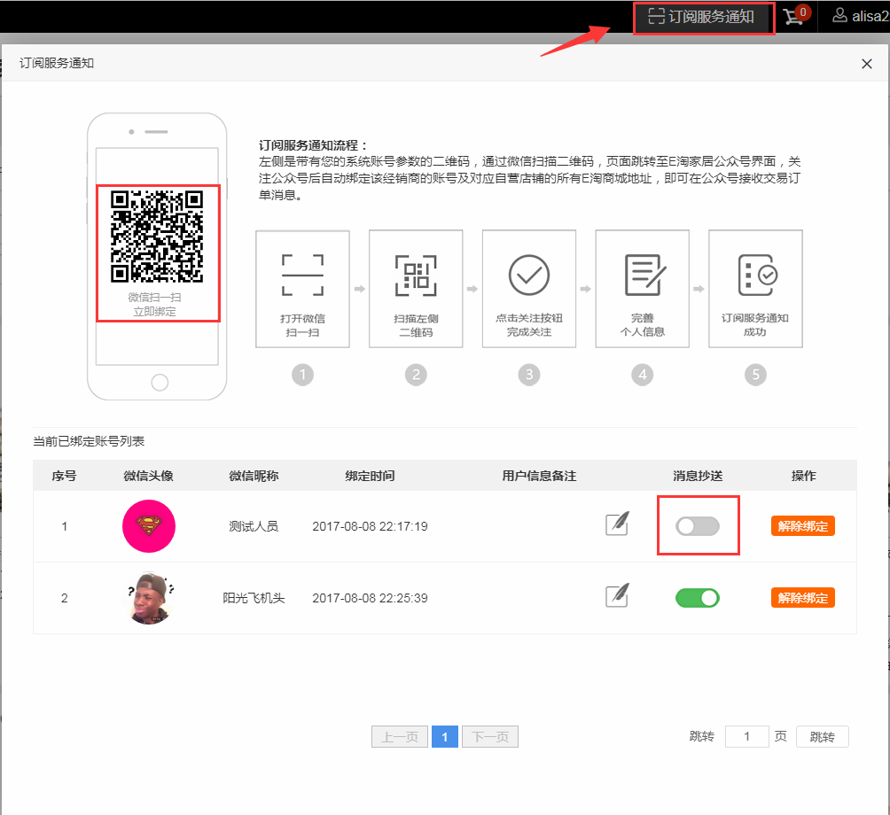Click the 订阅服务通知流程 heading
Viewport: 890px width, 815px height.
[313, 145]
